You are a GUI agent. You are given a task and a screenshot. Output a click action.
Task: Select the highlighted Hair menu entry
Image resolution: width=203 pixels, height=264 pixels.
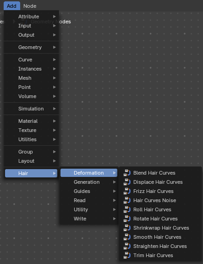click(31, 173)
